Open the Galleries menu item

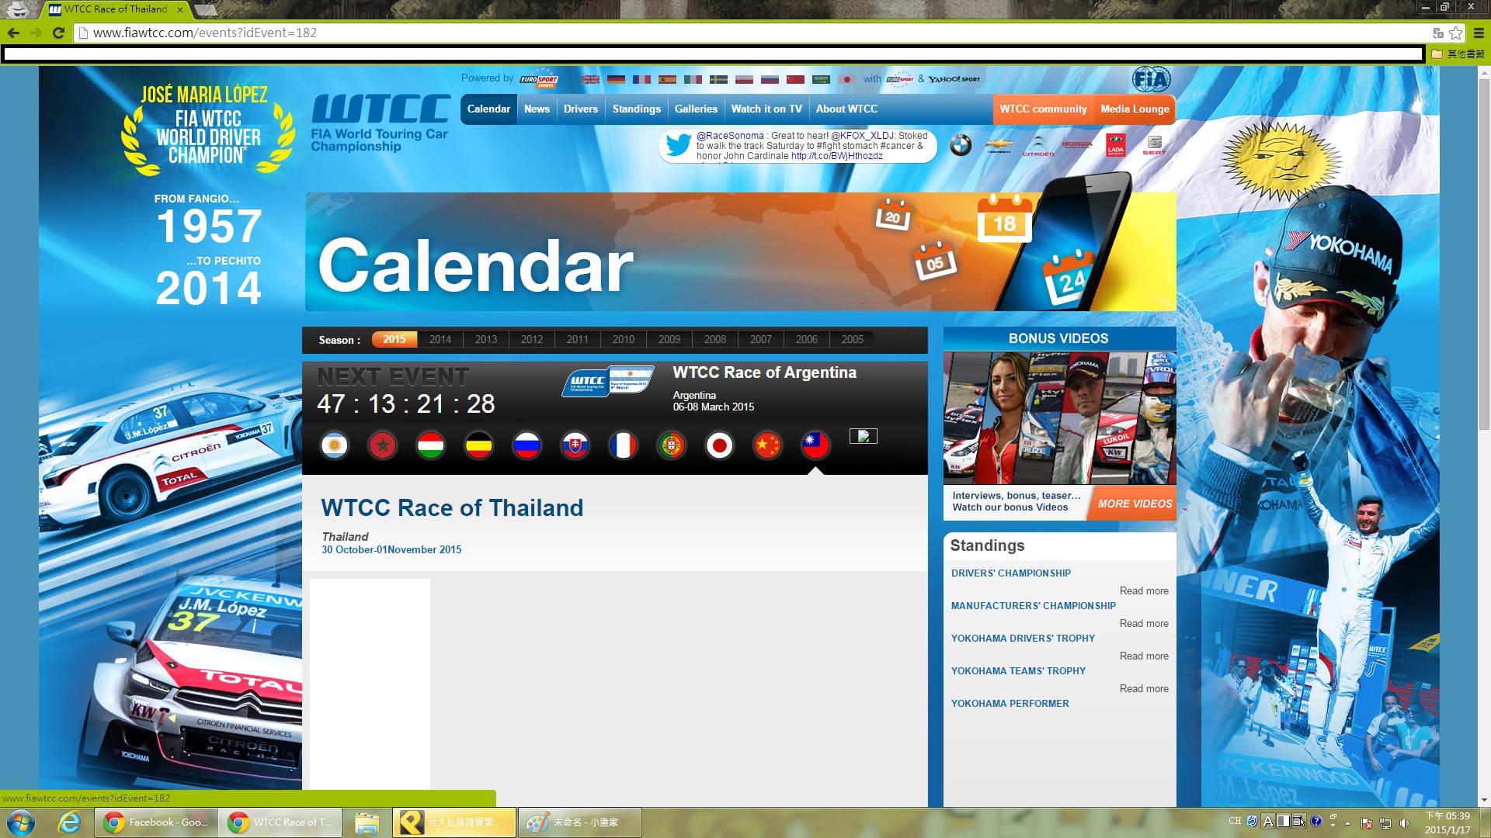coord(696,109)
